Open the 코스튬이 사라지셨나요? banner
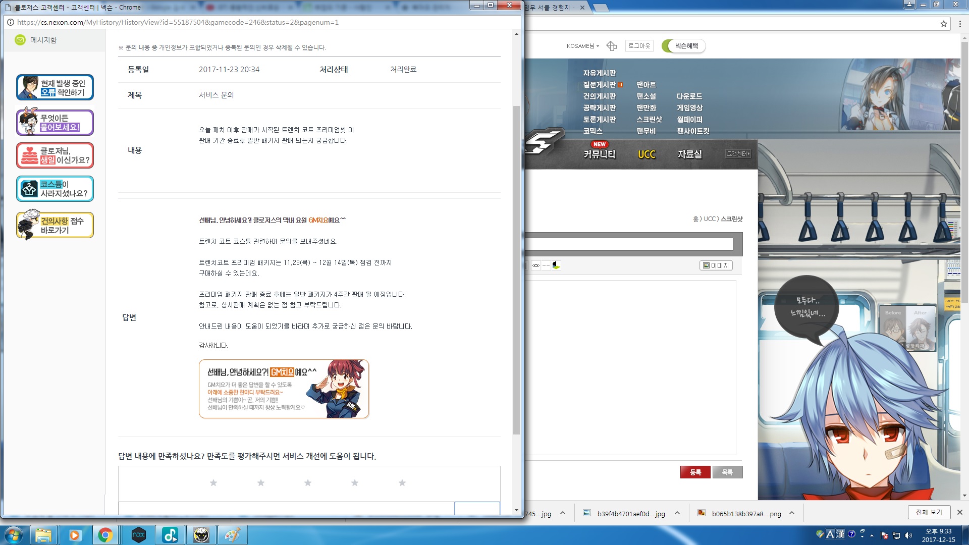Image resolution: width=969 pixels, height=545 pixels. pyautogui.click(x=55, y=189)
